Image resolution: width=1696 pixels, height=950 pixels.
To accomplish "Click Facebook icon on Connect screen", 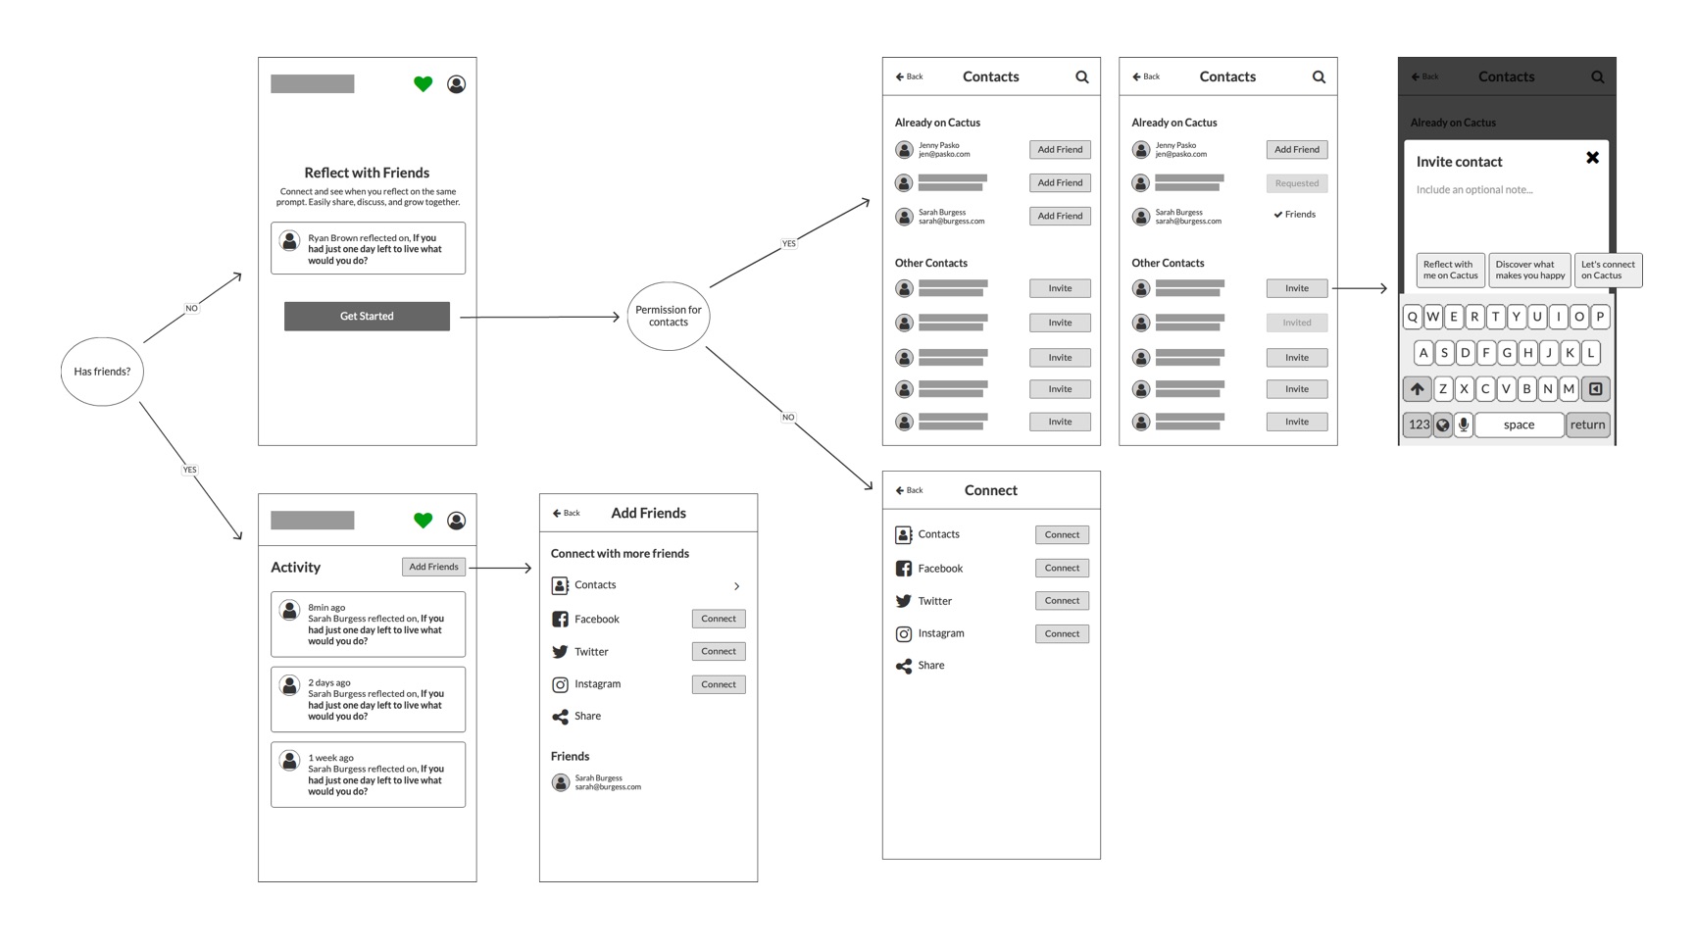I will pyautogui.click(x=904, y=569).
